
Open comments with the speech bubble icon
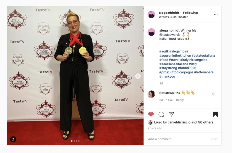tap(161, 115)
